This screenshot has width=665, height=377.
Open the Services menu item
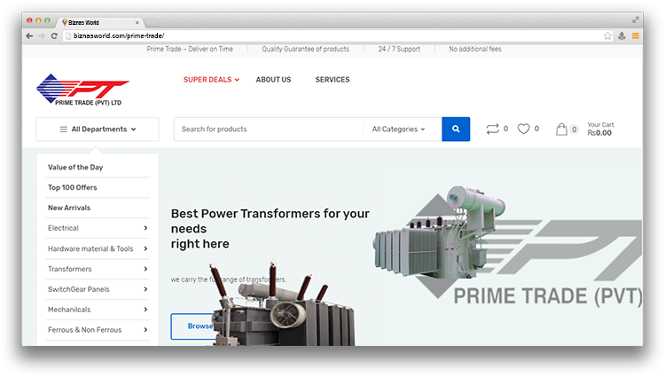pos(332,80)
